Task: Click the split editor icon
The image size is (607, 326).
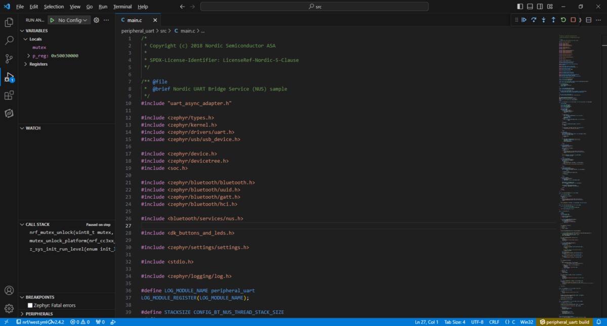Action: click(x=588, y=20)
